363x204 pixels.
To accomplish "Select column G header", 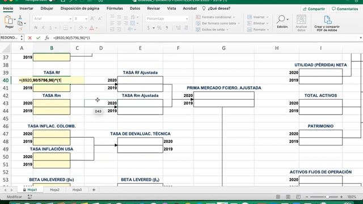I will [x=223, y=48].
